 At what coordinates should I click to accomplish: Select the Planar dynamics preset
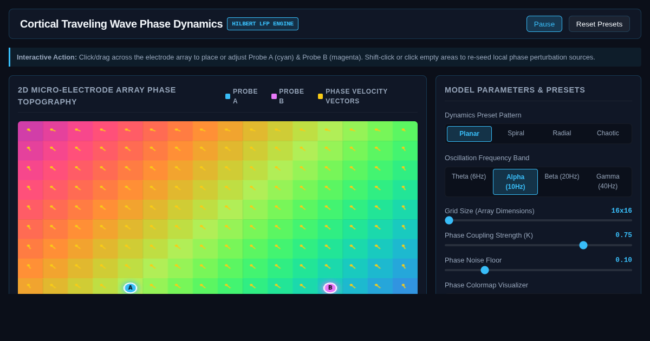click(x=469, y=134)
